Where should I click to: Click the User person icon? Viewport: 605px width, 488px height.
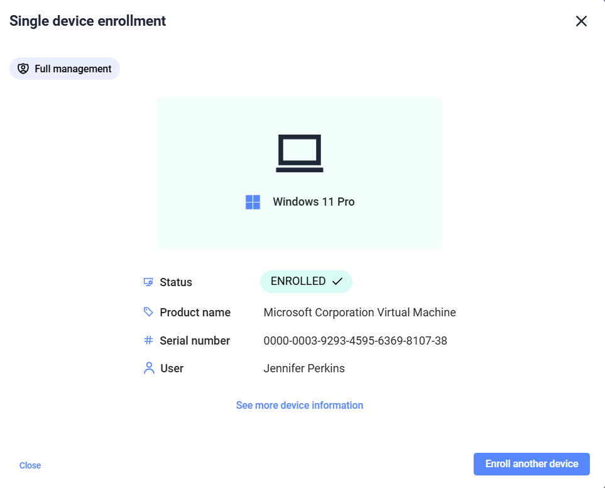(148, 368)
